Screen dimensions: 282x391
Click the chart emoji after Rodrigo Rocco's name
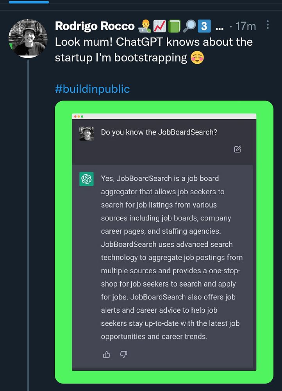click(160, 27)
